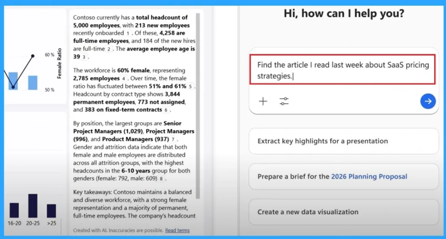Viewport: 446px width, 239px height.
Task: Open the Read terms link
Action: pos(177,230)
